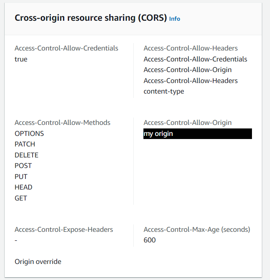Image resolution: width=270 pixels, height=280 pixels.
Task: Click the Access-Control-Allow-Methods label
Action: click(x=63, y=123)
